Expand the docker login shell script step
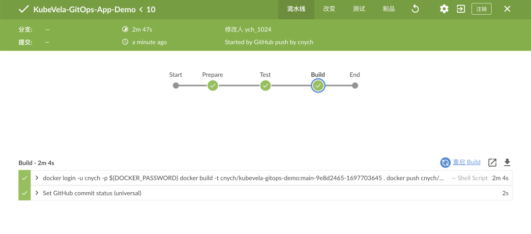Screen dimensions: 531x234 tap(37, 178)
